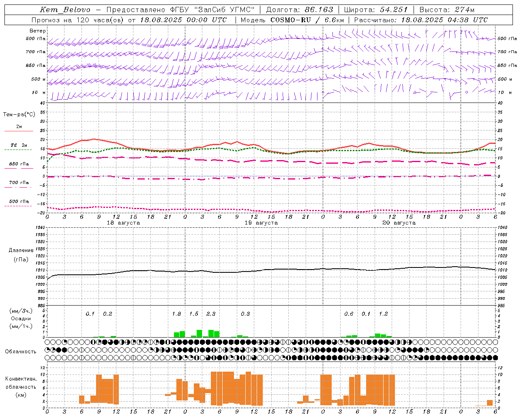Click the "Td 2м" dew point legend entry
Image resolution: width=519 pixels, height=415 pixels.
[19, 145]
